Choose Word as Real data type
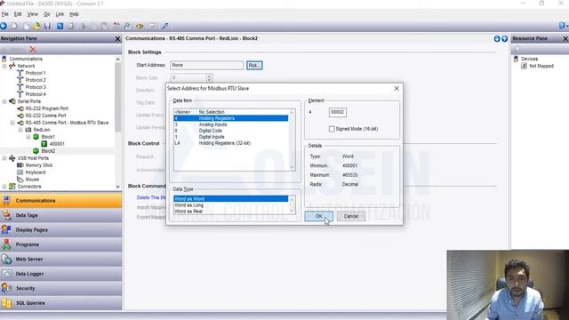Viewport: 569px width, 320px height. pyautogui.click(x=231, y=212)
